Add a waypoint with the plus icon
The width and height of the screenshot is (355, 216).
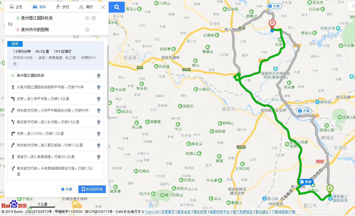click(94, 18)
